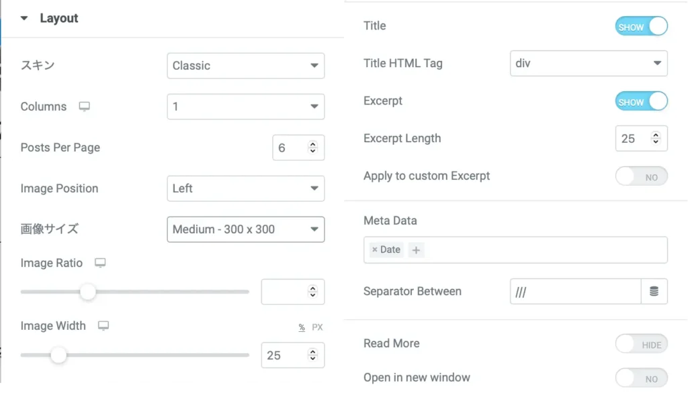Select the % unit for Image Width
The height and width of the screenshot is (417, 688).
point(302,327)
